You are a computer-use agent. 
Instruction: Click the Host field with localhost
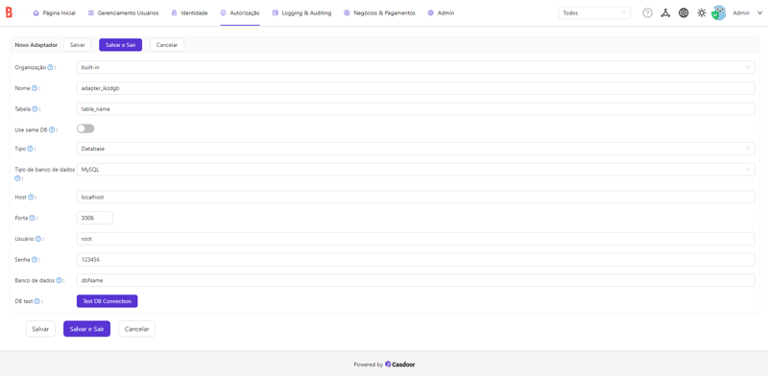tap(416, 197)
